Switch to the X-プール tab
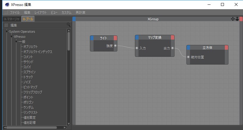243x130 pixels. click(x=28, y=19)
